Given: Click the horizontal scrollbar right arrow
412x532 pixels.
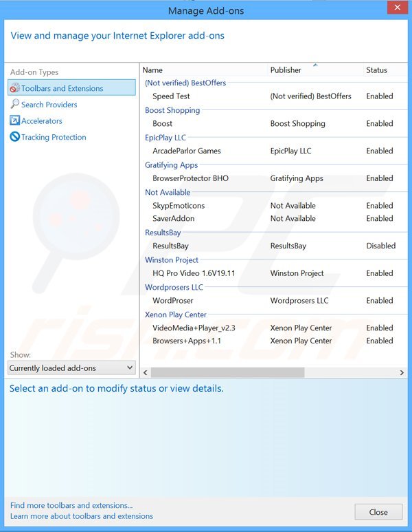Looking at the screenshot, I should tap(402, 372).
